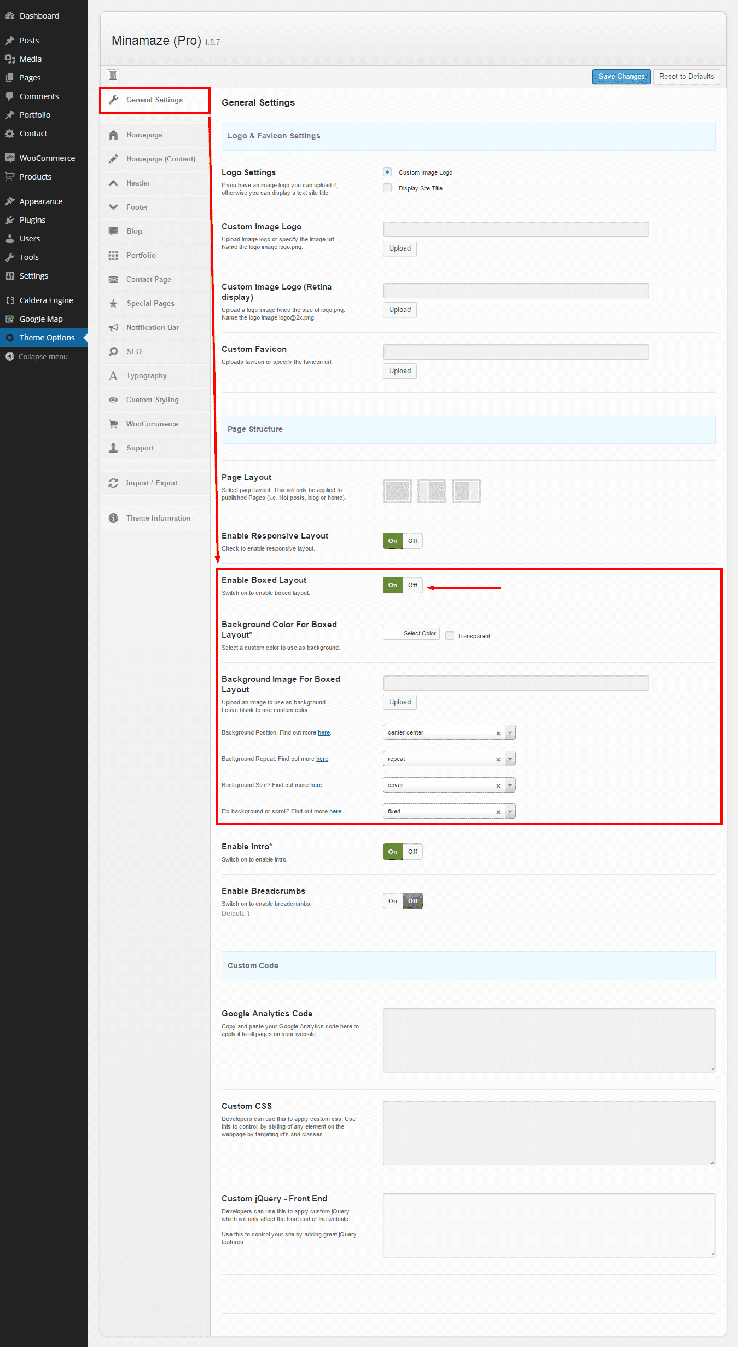Select the Custom Image Logo radio option
The image size is (738, 1347).
[387, 172]
